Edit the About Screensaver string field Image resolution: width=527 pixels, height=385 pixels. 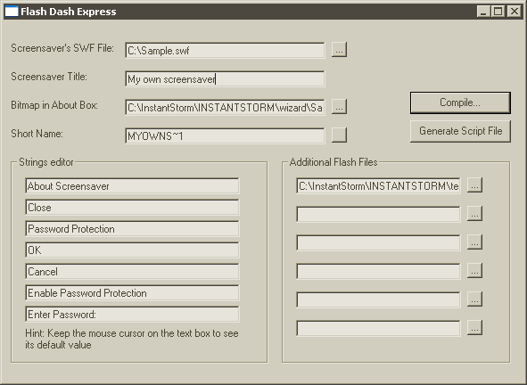point(132,186)
